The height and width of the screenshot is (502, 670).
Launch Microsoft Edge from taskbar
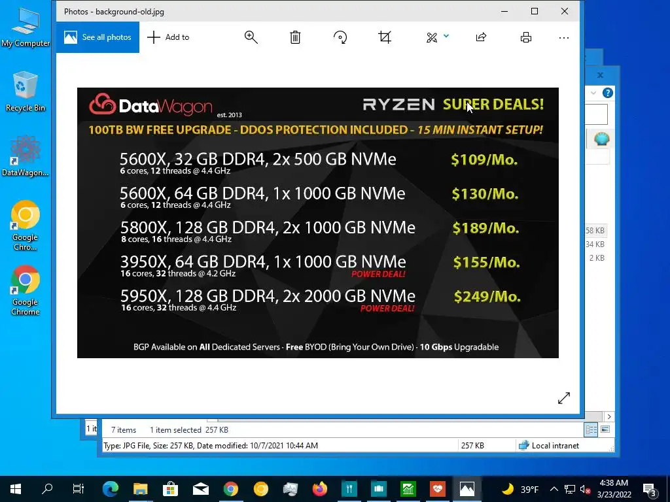[x=110, y=489]
